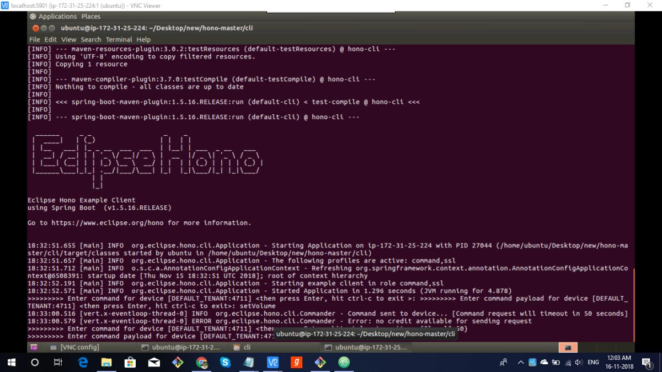662x372 pixels.
Task: Open the People tray icon
Action: tap(504, 363)
